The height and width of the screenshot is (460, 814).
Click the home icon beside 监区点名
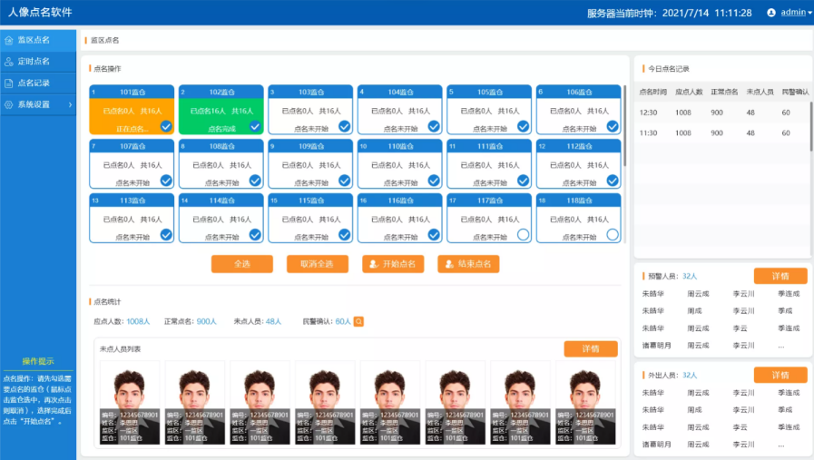tap(9, 40)
